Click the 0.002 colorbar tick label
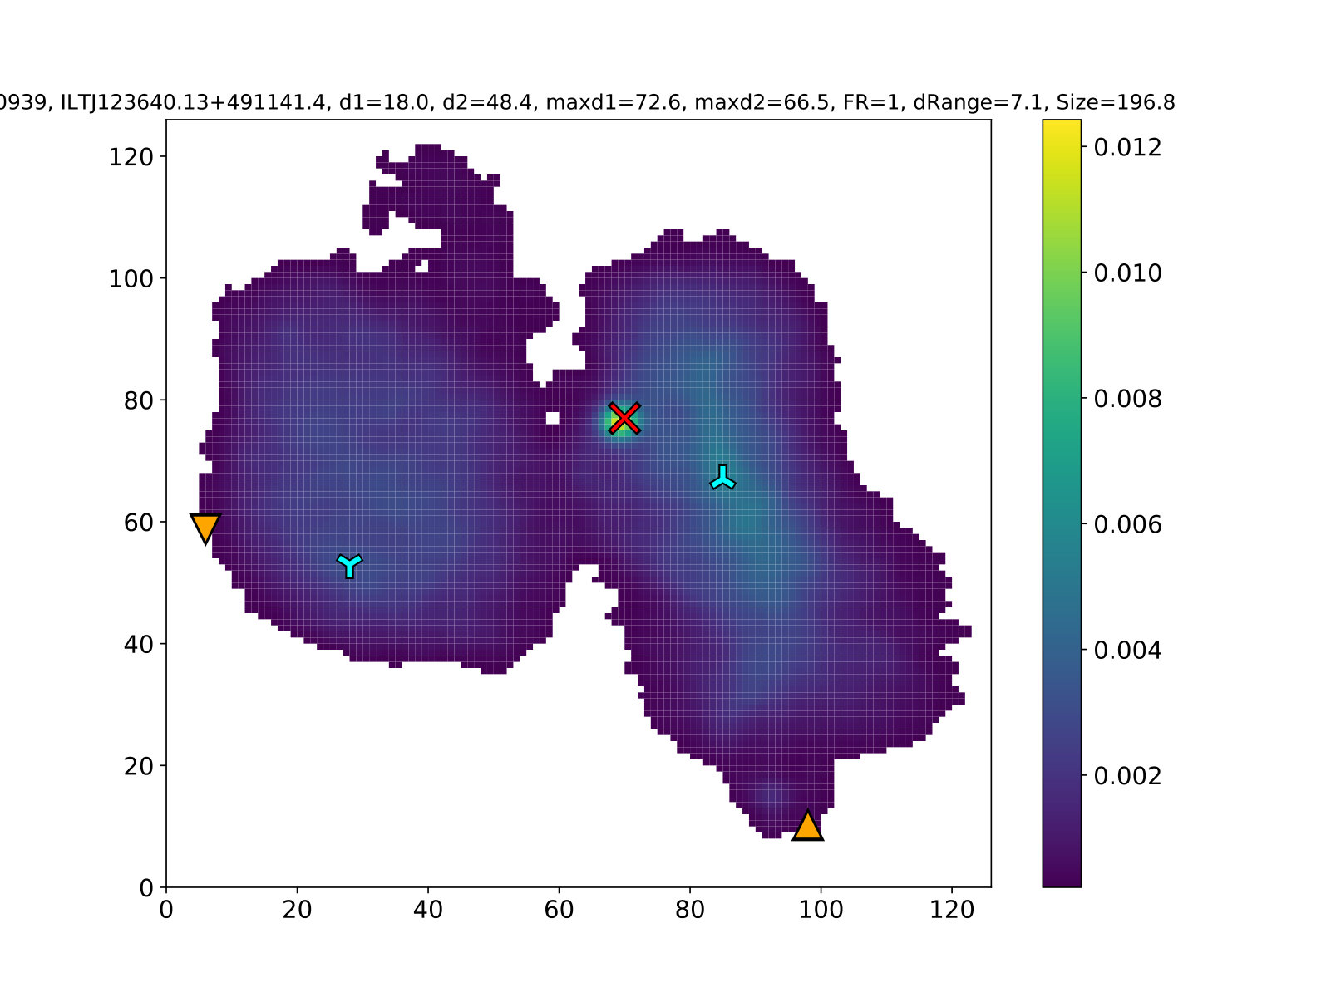This screenshot has width=1331, height=997. pos(1127,776)
